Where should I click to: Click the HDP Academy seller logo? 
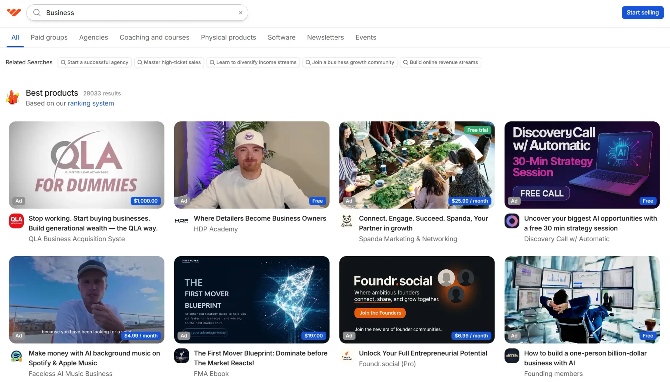182,221
